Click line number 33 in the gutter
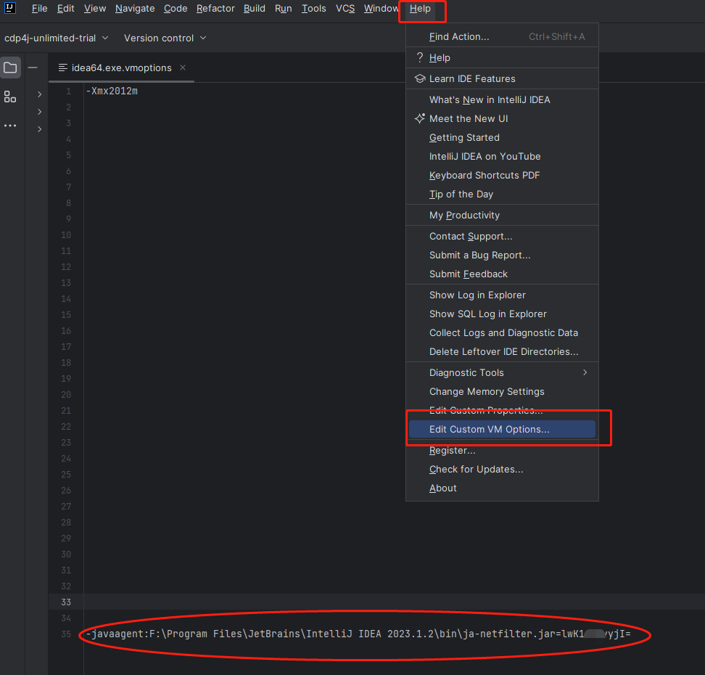This screenshot has height=675, width=705. (x=66, y=602)
